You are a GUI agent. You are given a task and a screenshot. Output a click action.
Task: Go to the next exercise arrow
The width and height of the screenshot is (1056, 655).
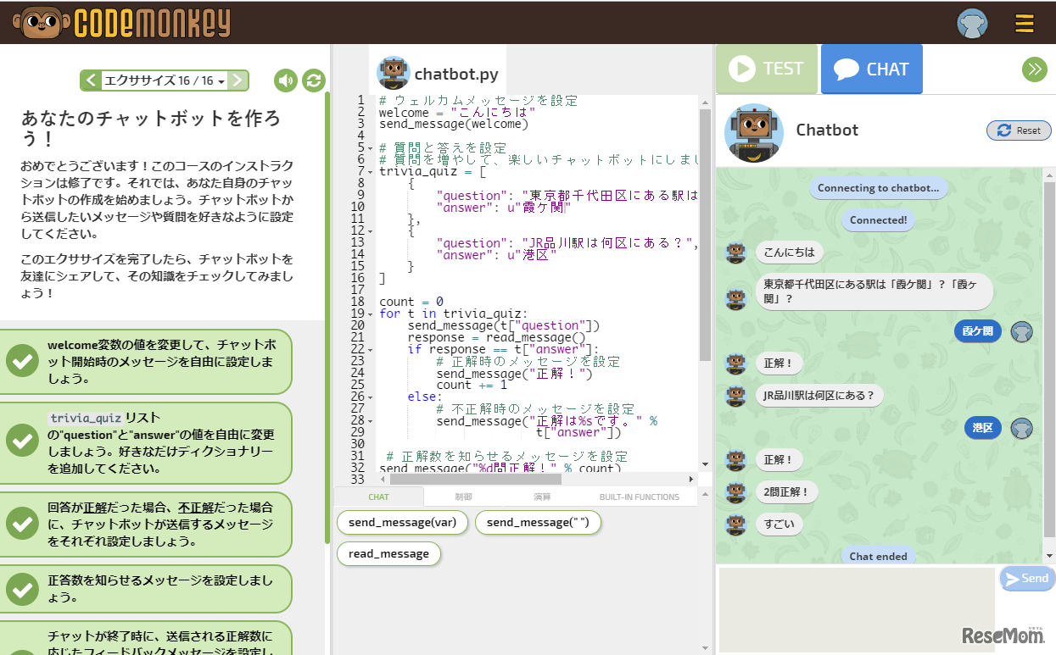click(x=238, y=80)
